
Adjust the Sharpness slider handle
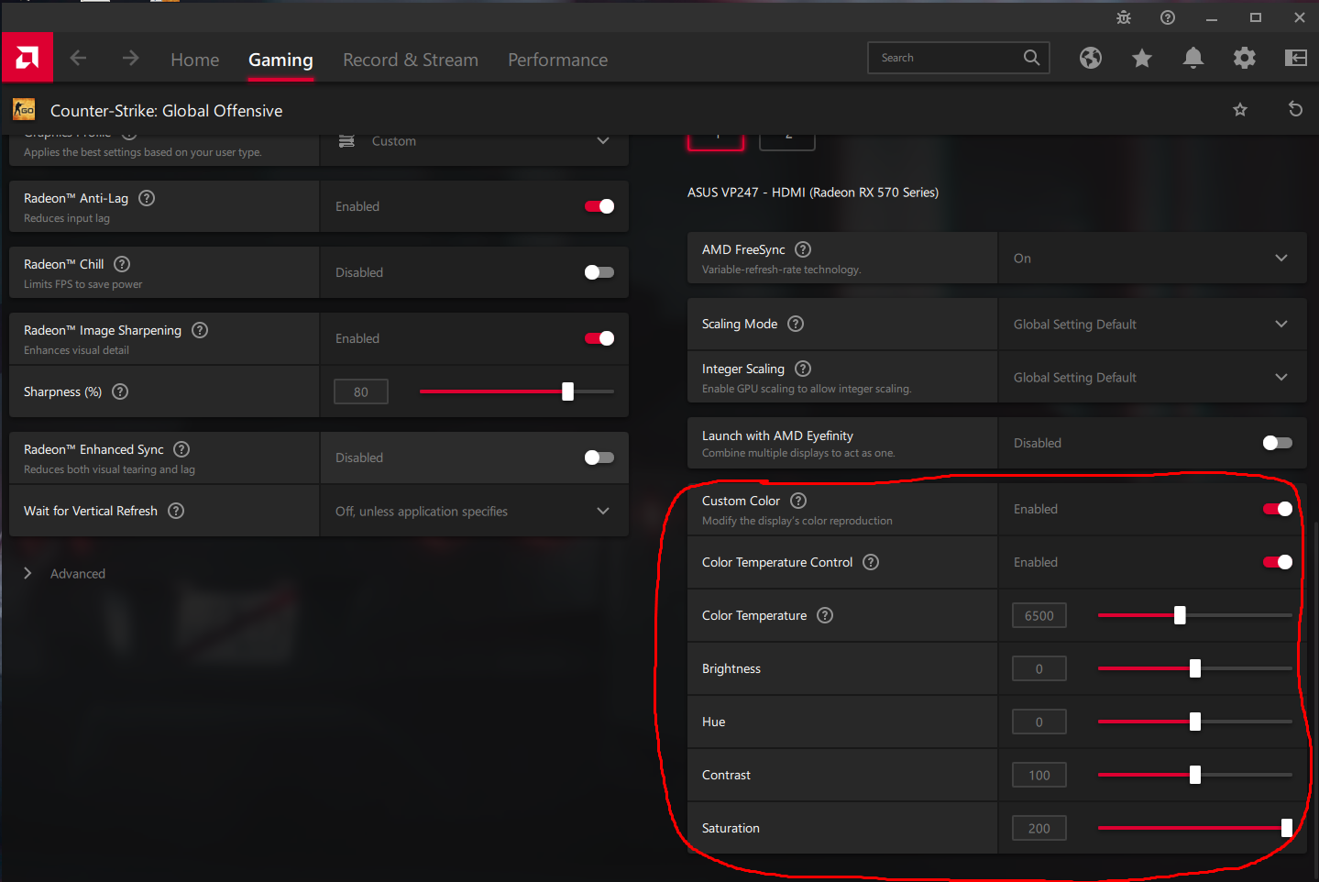click(x=568, y=391)
